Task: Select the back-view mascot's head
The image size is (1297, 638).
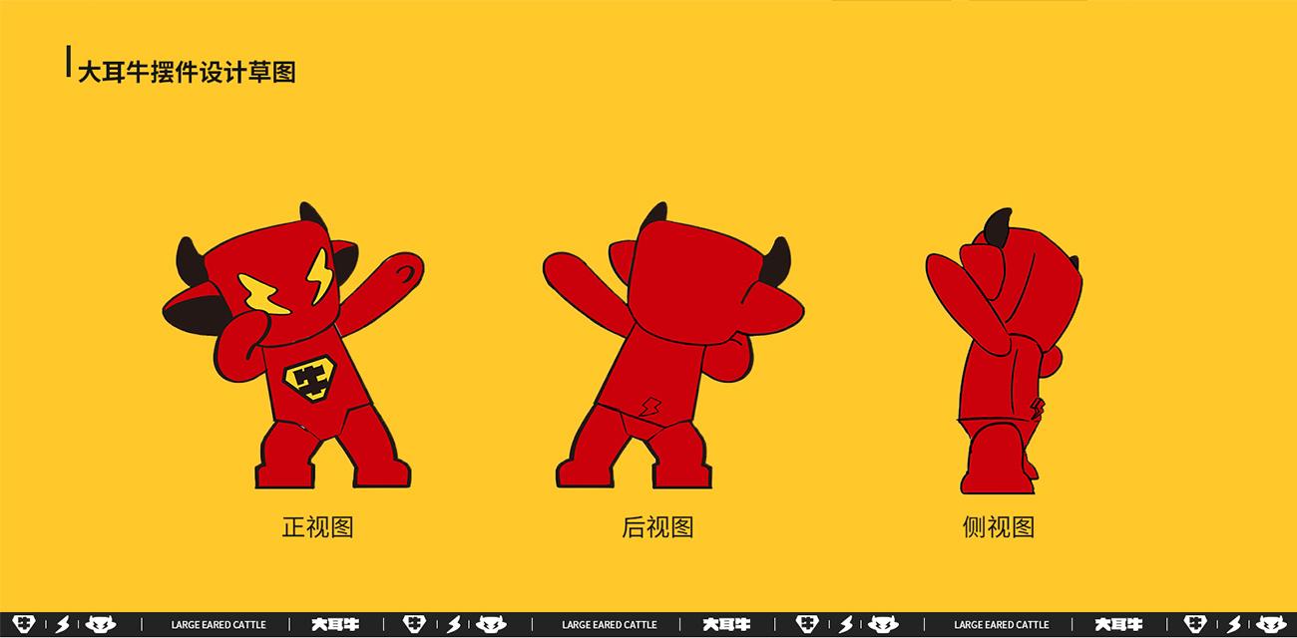Action: tap(688, 279)
